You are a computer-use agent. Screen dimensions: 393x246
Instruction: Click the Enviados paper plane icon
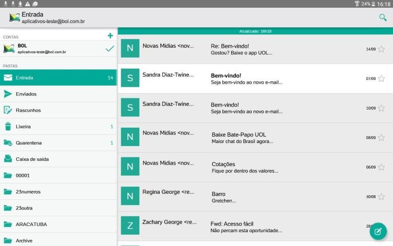[8, 94]
